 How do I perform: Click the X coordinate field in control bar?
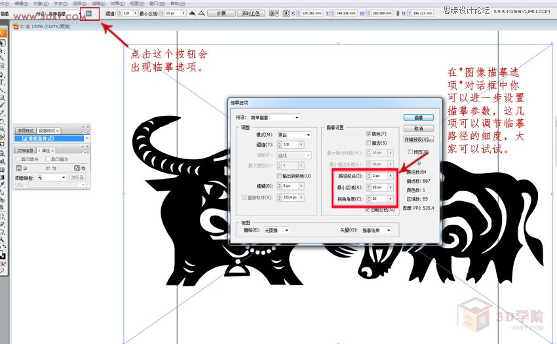coord(311,13)
